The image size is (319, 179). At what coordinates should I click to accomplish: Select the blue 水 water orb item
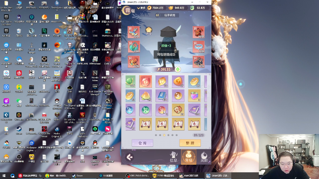[130, 110]
